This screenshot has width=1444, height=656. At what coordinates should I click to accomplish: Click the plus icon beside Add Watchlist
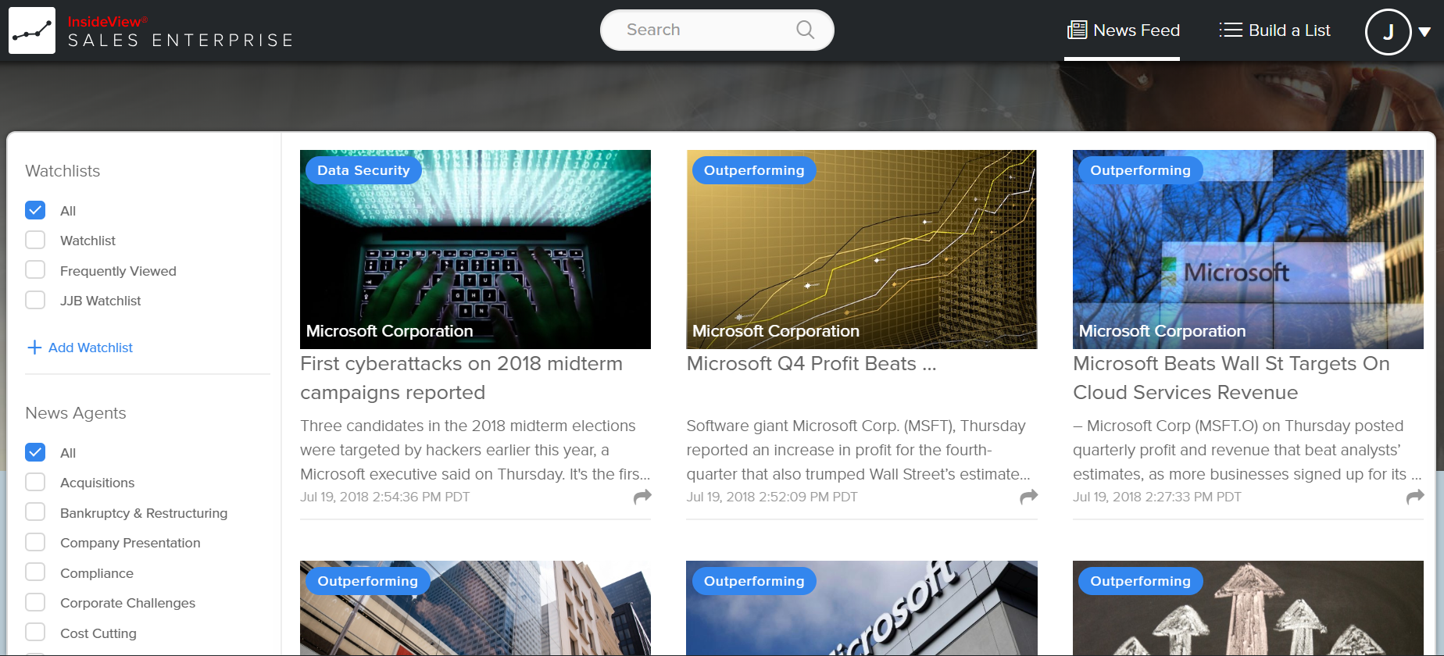click(x=34, y=348)
